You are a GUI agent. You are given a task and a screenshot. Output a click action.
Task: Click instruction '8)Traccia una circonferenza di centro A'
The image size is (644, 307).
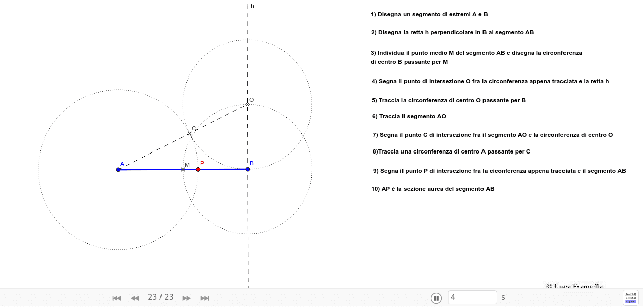pyautogui.click(x=451, y=151)
